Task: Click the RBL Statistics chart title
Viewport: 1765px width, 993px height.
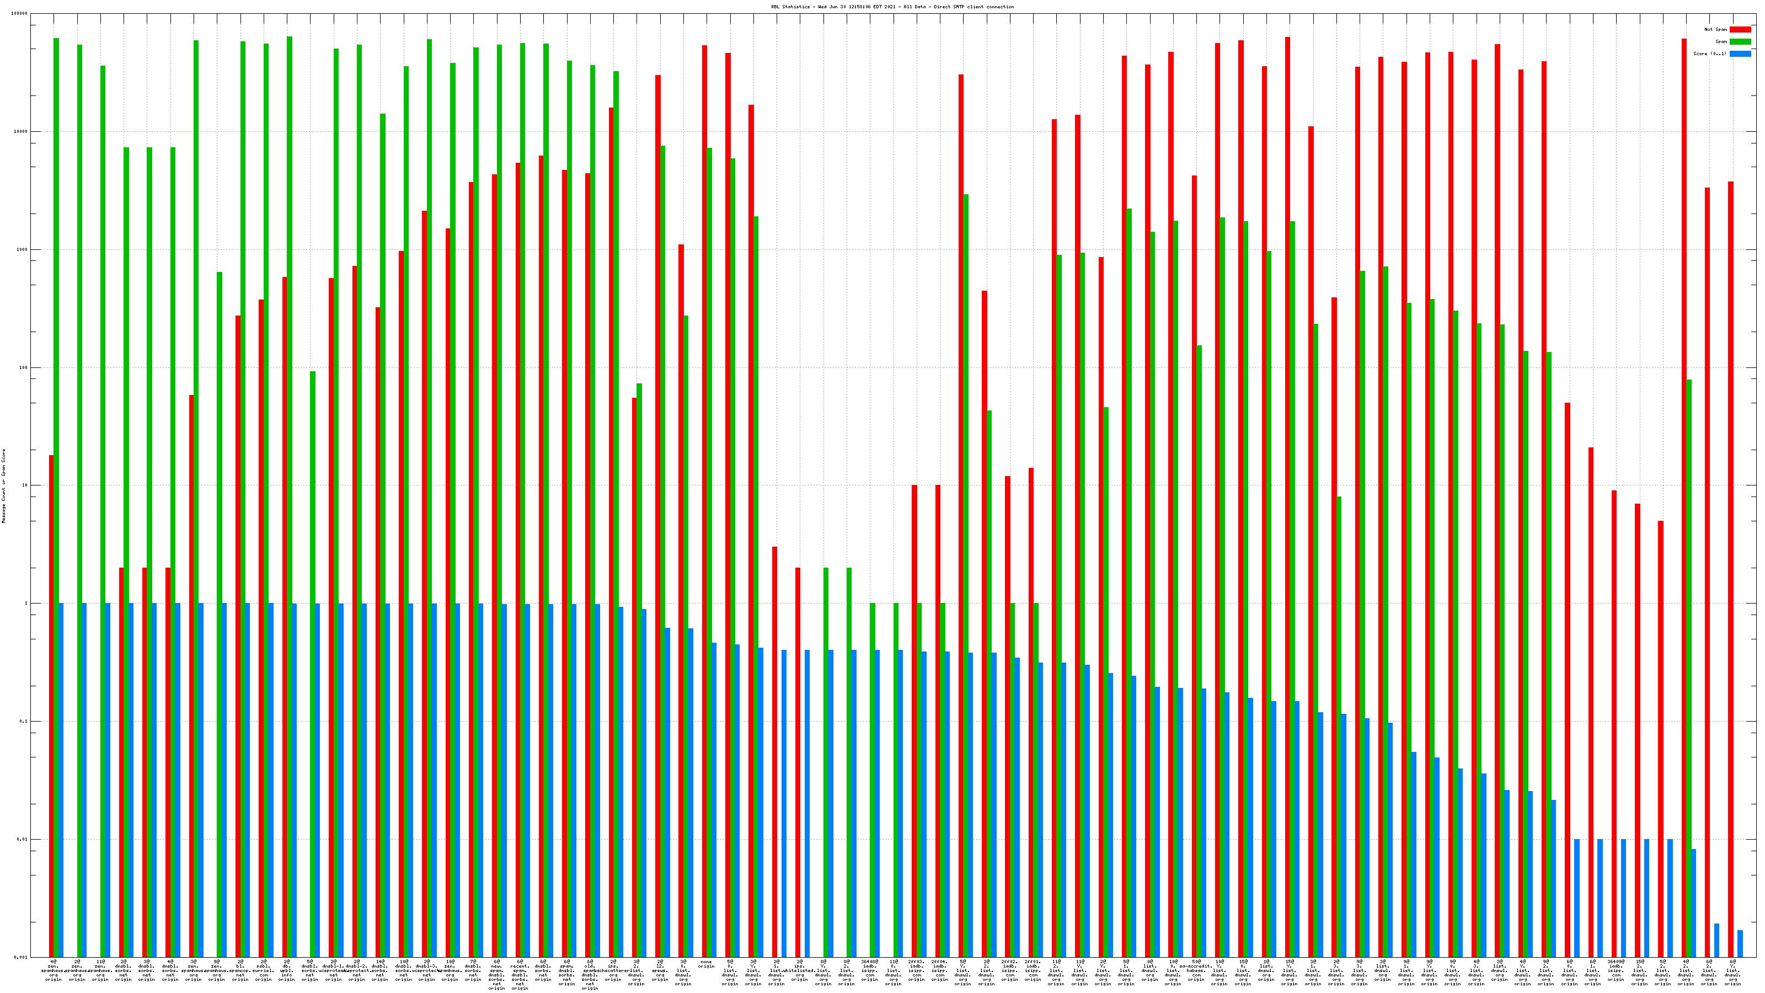Action: click(x=892, y=7)
